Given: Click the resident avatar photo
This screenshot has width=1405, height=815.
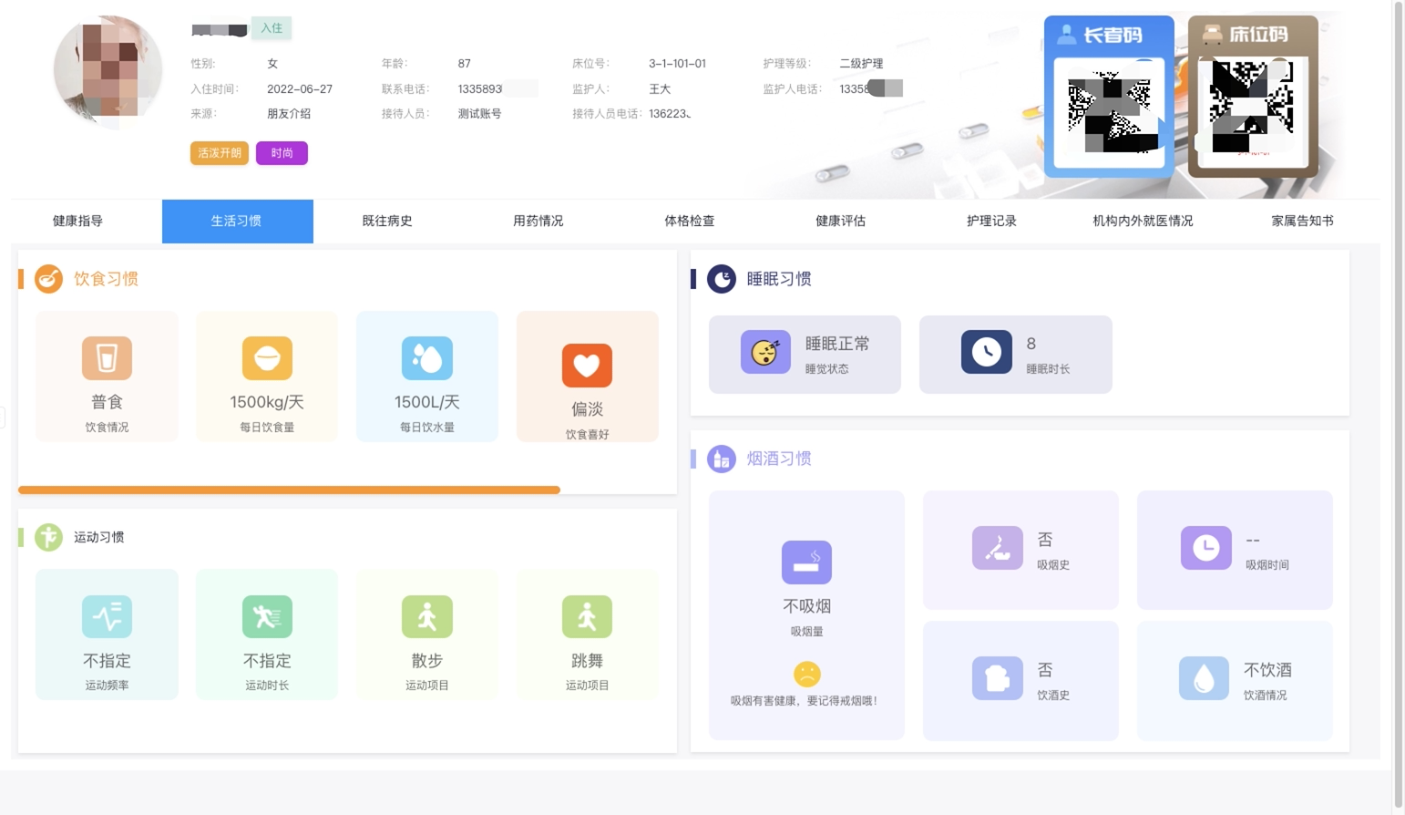Looking at the screenshot, I should 108,69.
